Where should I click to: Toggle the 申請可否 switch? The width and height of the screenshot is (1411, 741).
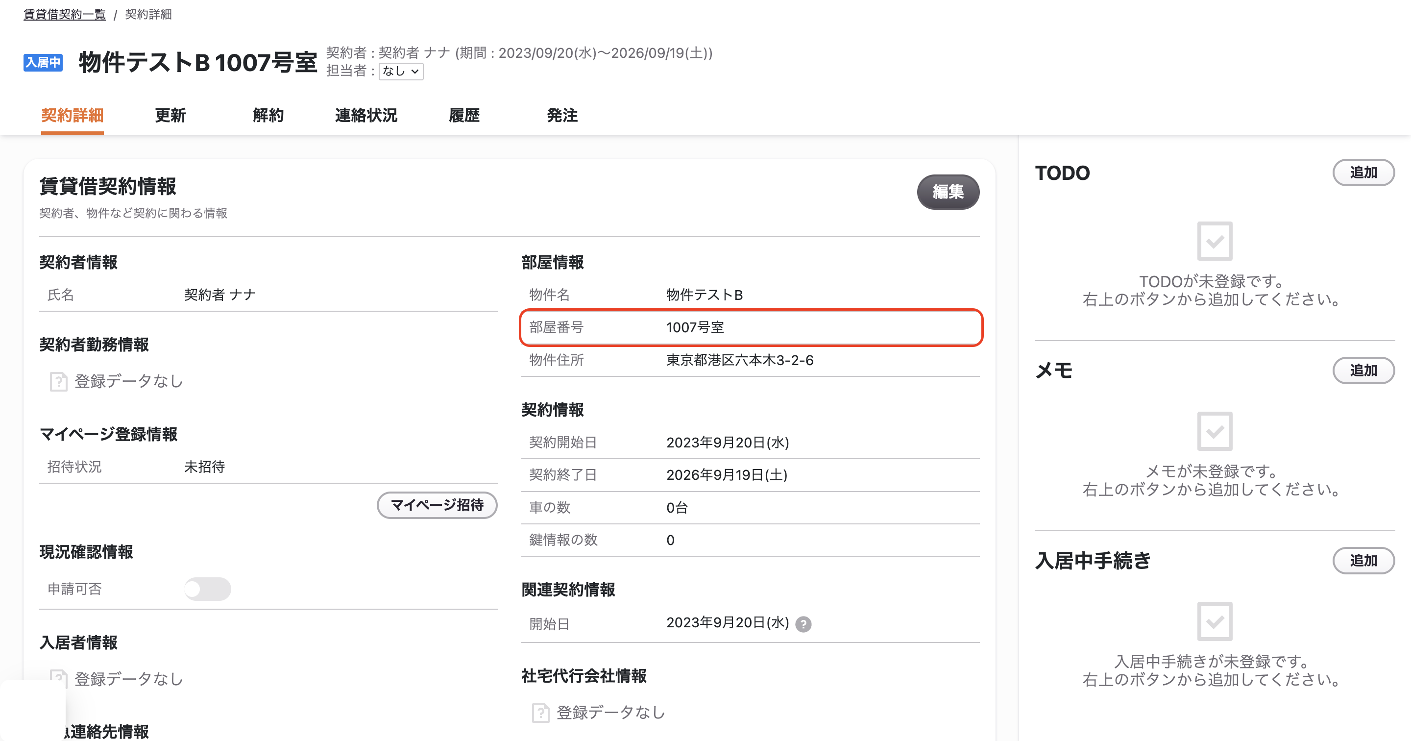pyautogui.click(x=207, y=589)
